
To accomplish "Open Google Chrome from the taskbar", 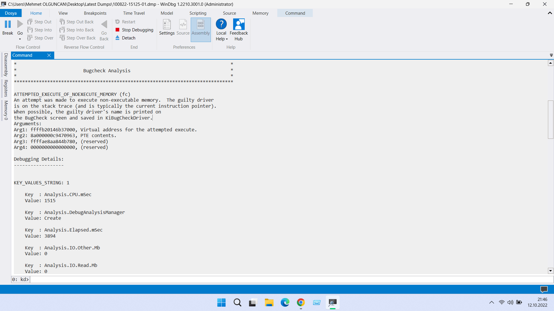I will (x=301, y=302).
